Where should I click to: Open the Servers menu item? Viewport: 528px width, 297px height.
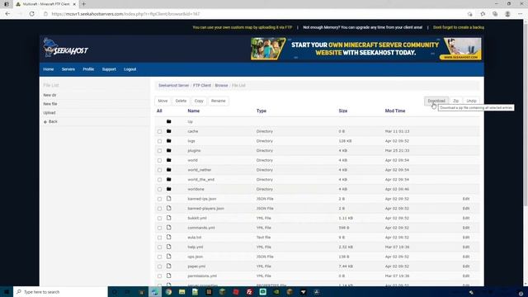point(68,69)
